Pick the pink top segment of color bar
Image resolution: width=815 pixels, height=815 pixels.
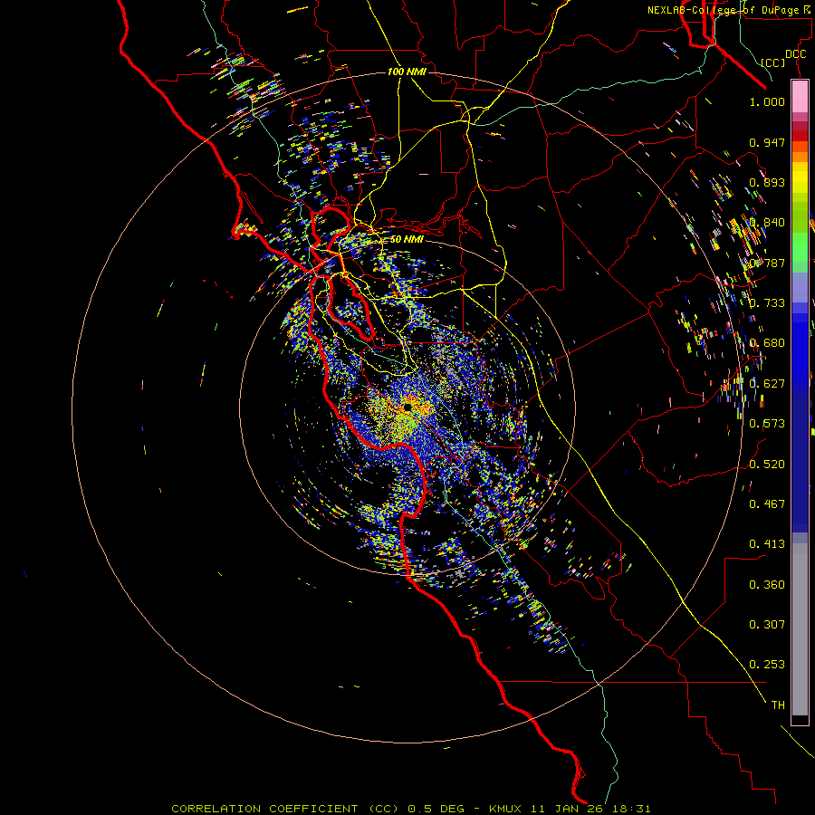800,97
